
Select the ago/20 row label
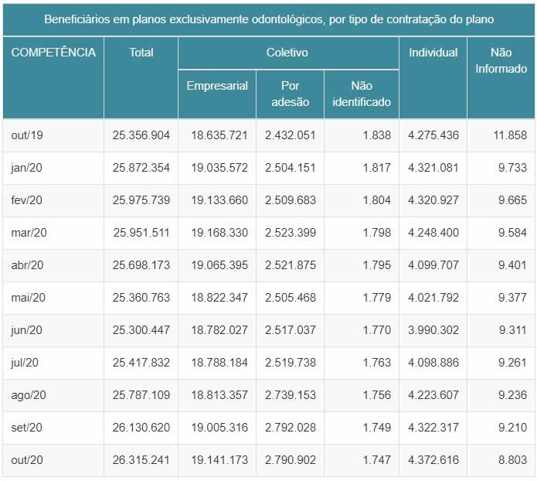tap(29, 395)
